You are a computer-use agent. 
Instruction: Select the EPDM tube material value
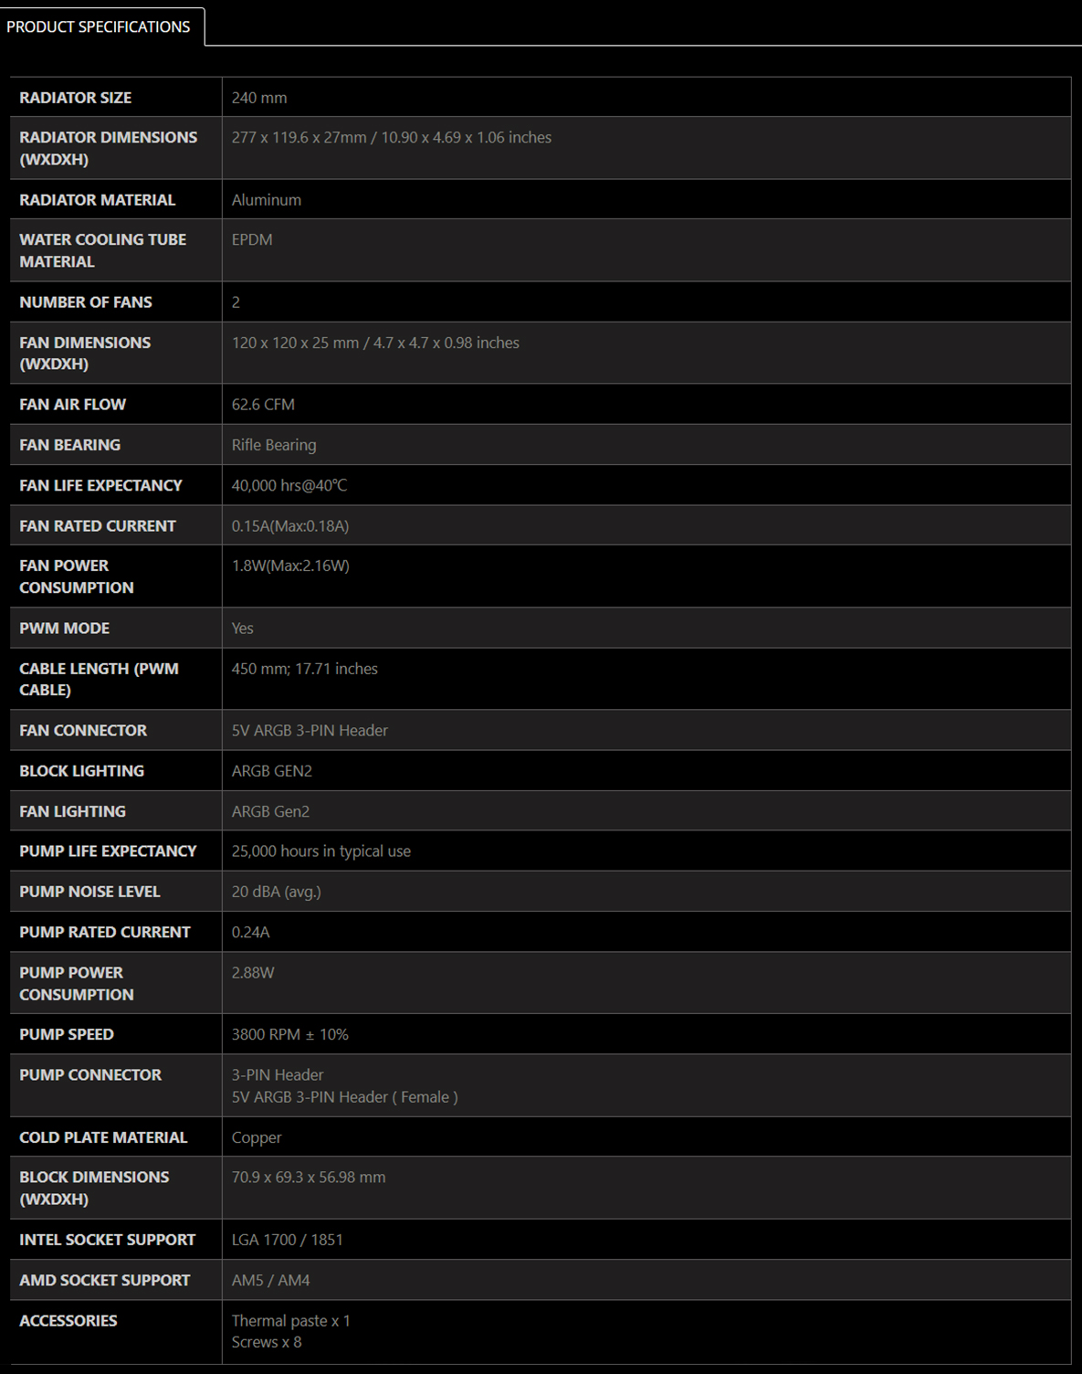[252, 239]
